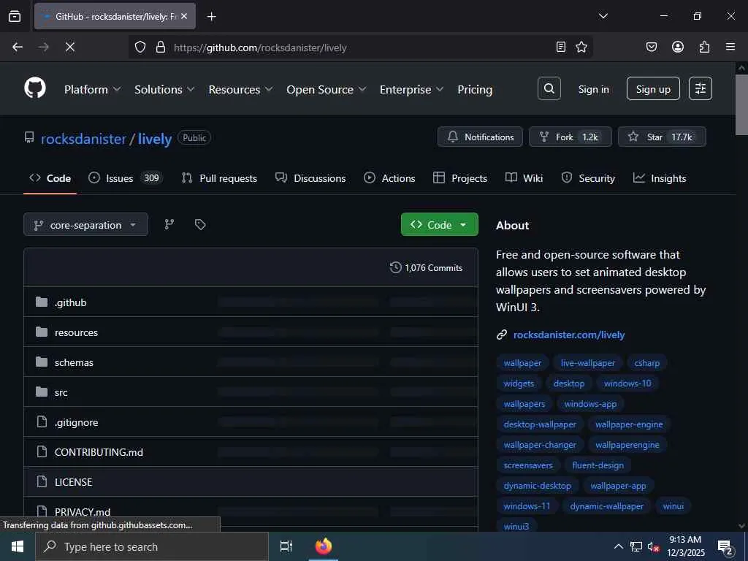
Task: Go back using the browser back arrow
Action: pos(18,47)
